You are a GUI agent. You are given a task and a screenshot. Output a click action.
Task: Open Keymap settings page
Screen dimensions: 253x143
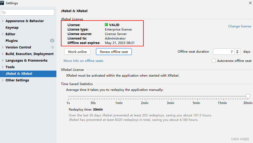tap(12, 28)
